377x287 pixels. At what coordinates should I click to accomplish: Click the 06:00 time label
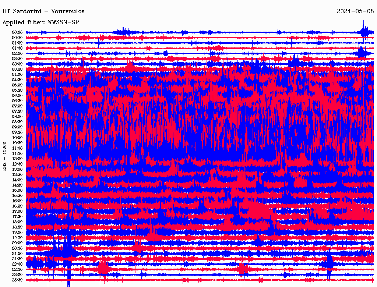(17, 96)
